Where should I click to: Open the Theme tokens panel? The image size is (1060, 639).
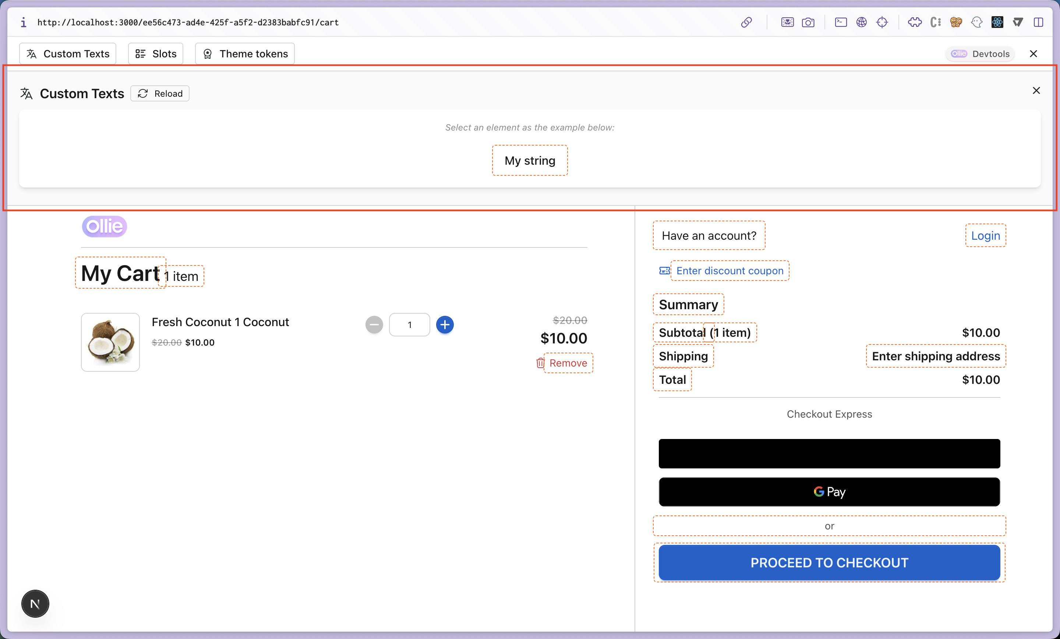pos(244,53)
